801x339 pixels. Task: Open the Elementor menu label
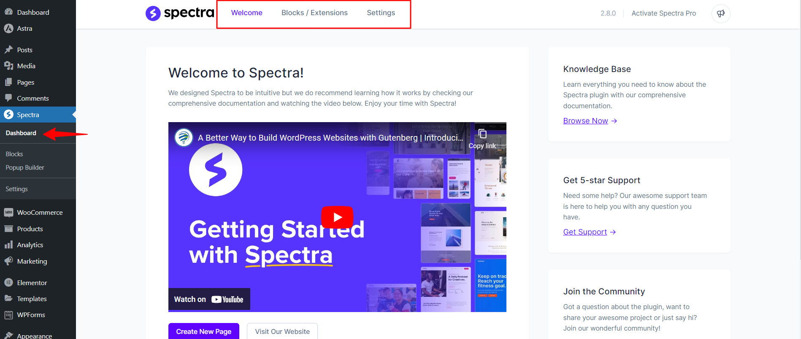point(32,283)
